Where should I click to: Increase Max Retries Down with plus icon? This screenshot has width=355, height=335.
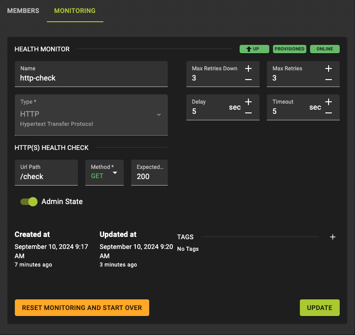pyautogui.click(x=248, y=68)
